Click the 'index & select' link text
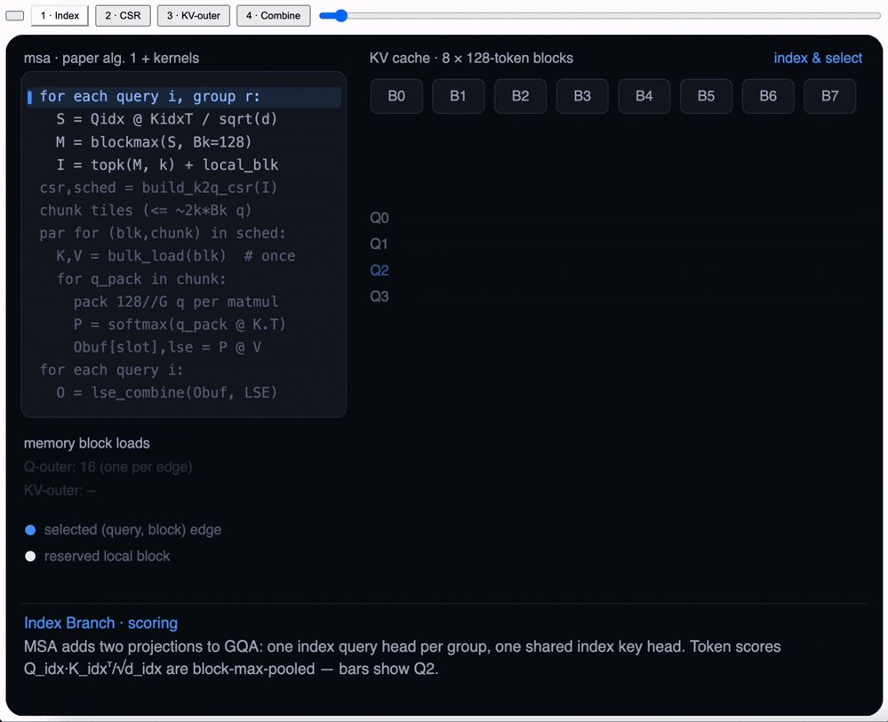Image resolution: width=888 pixels, height=722 pixels. (x=818, y=59)
